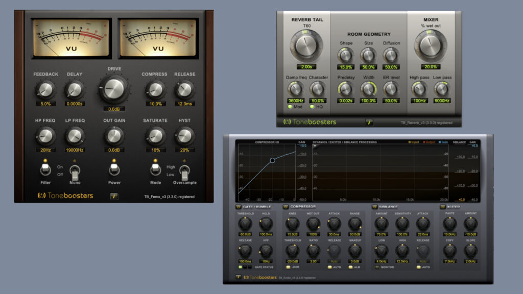Flip the Oversample toggle switch
This screenshot has height=294, width=523.
(184, 170)
